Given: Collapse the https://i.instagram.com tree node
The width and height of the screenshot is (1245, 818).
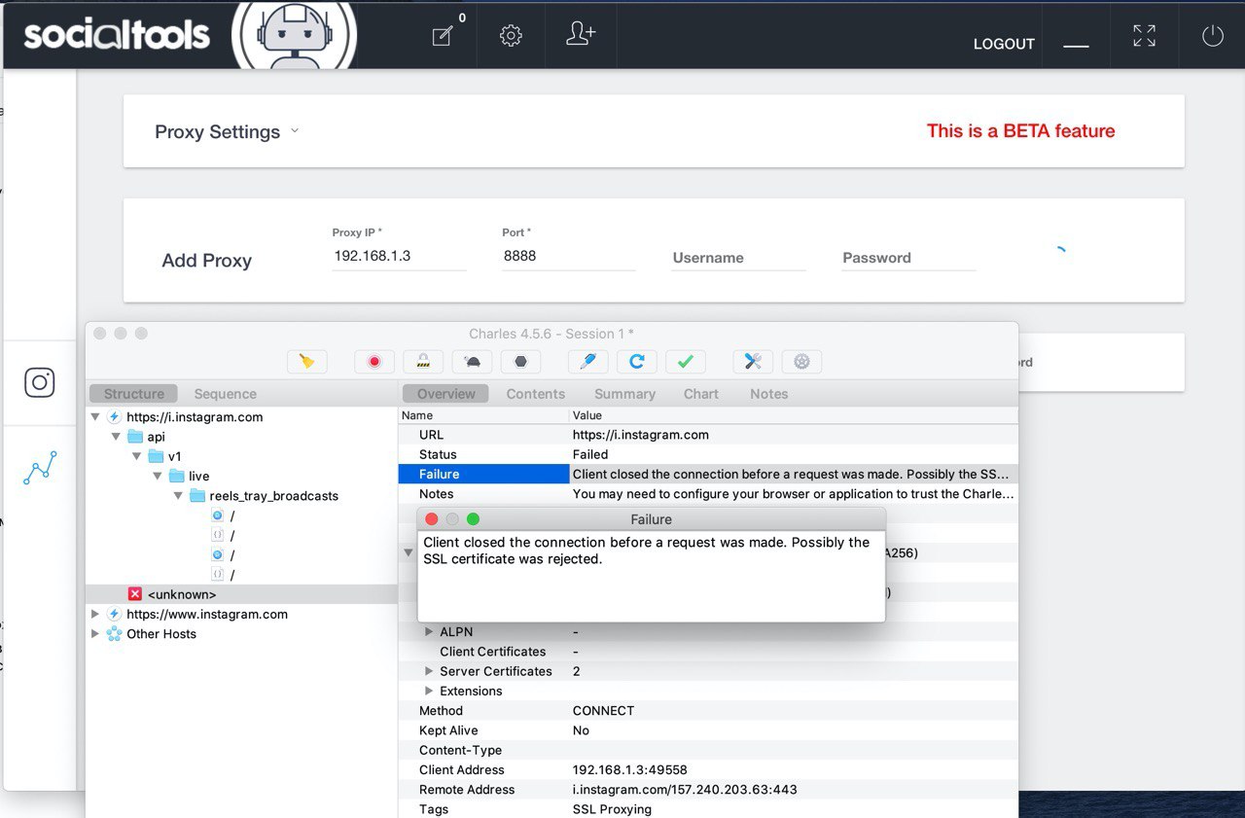Looking at the screenshot, I should coord(95,417).
